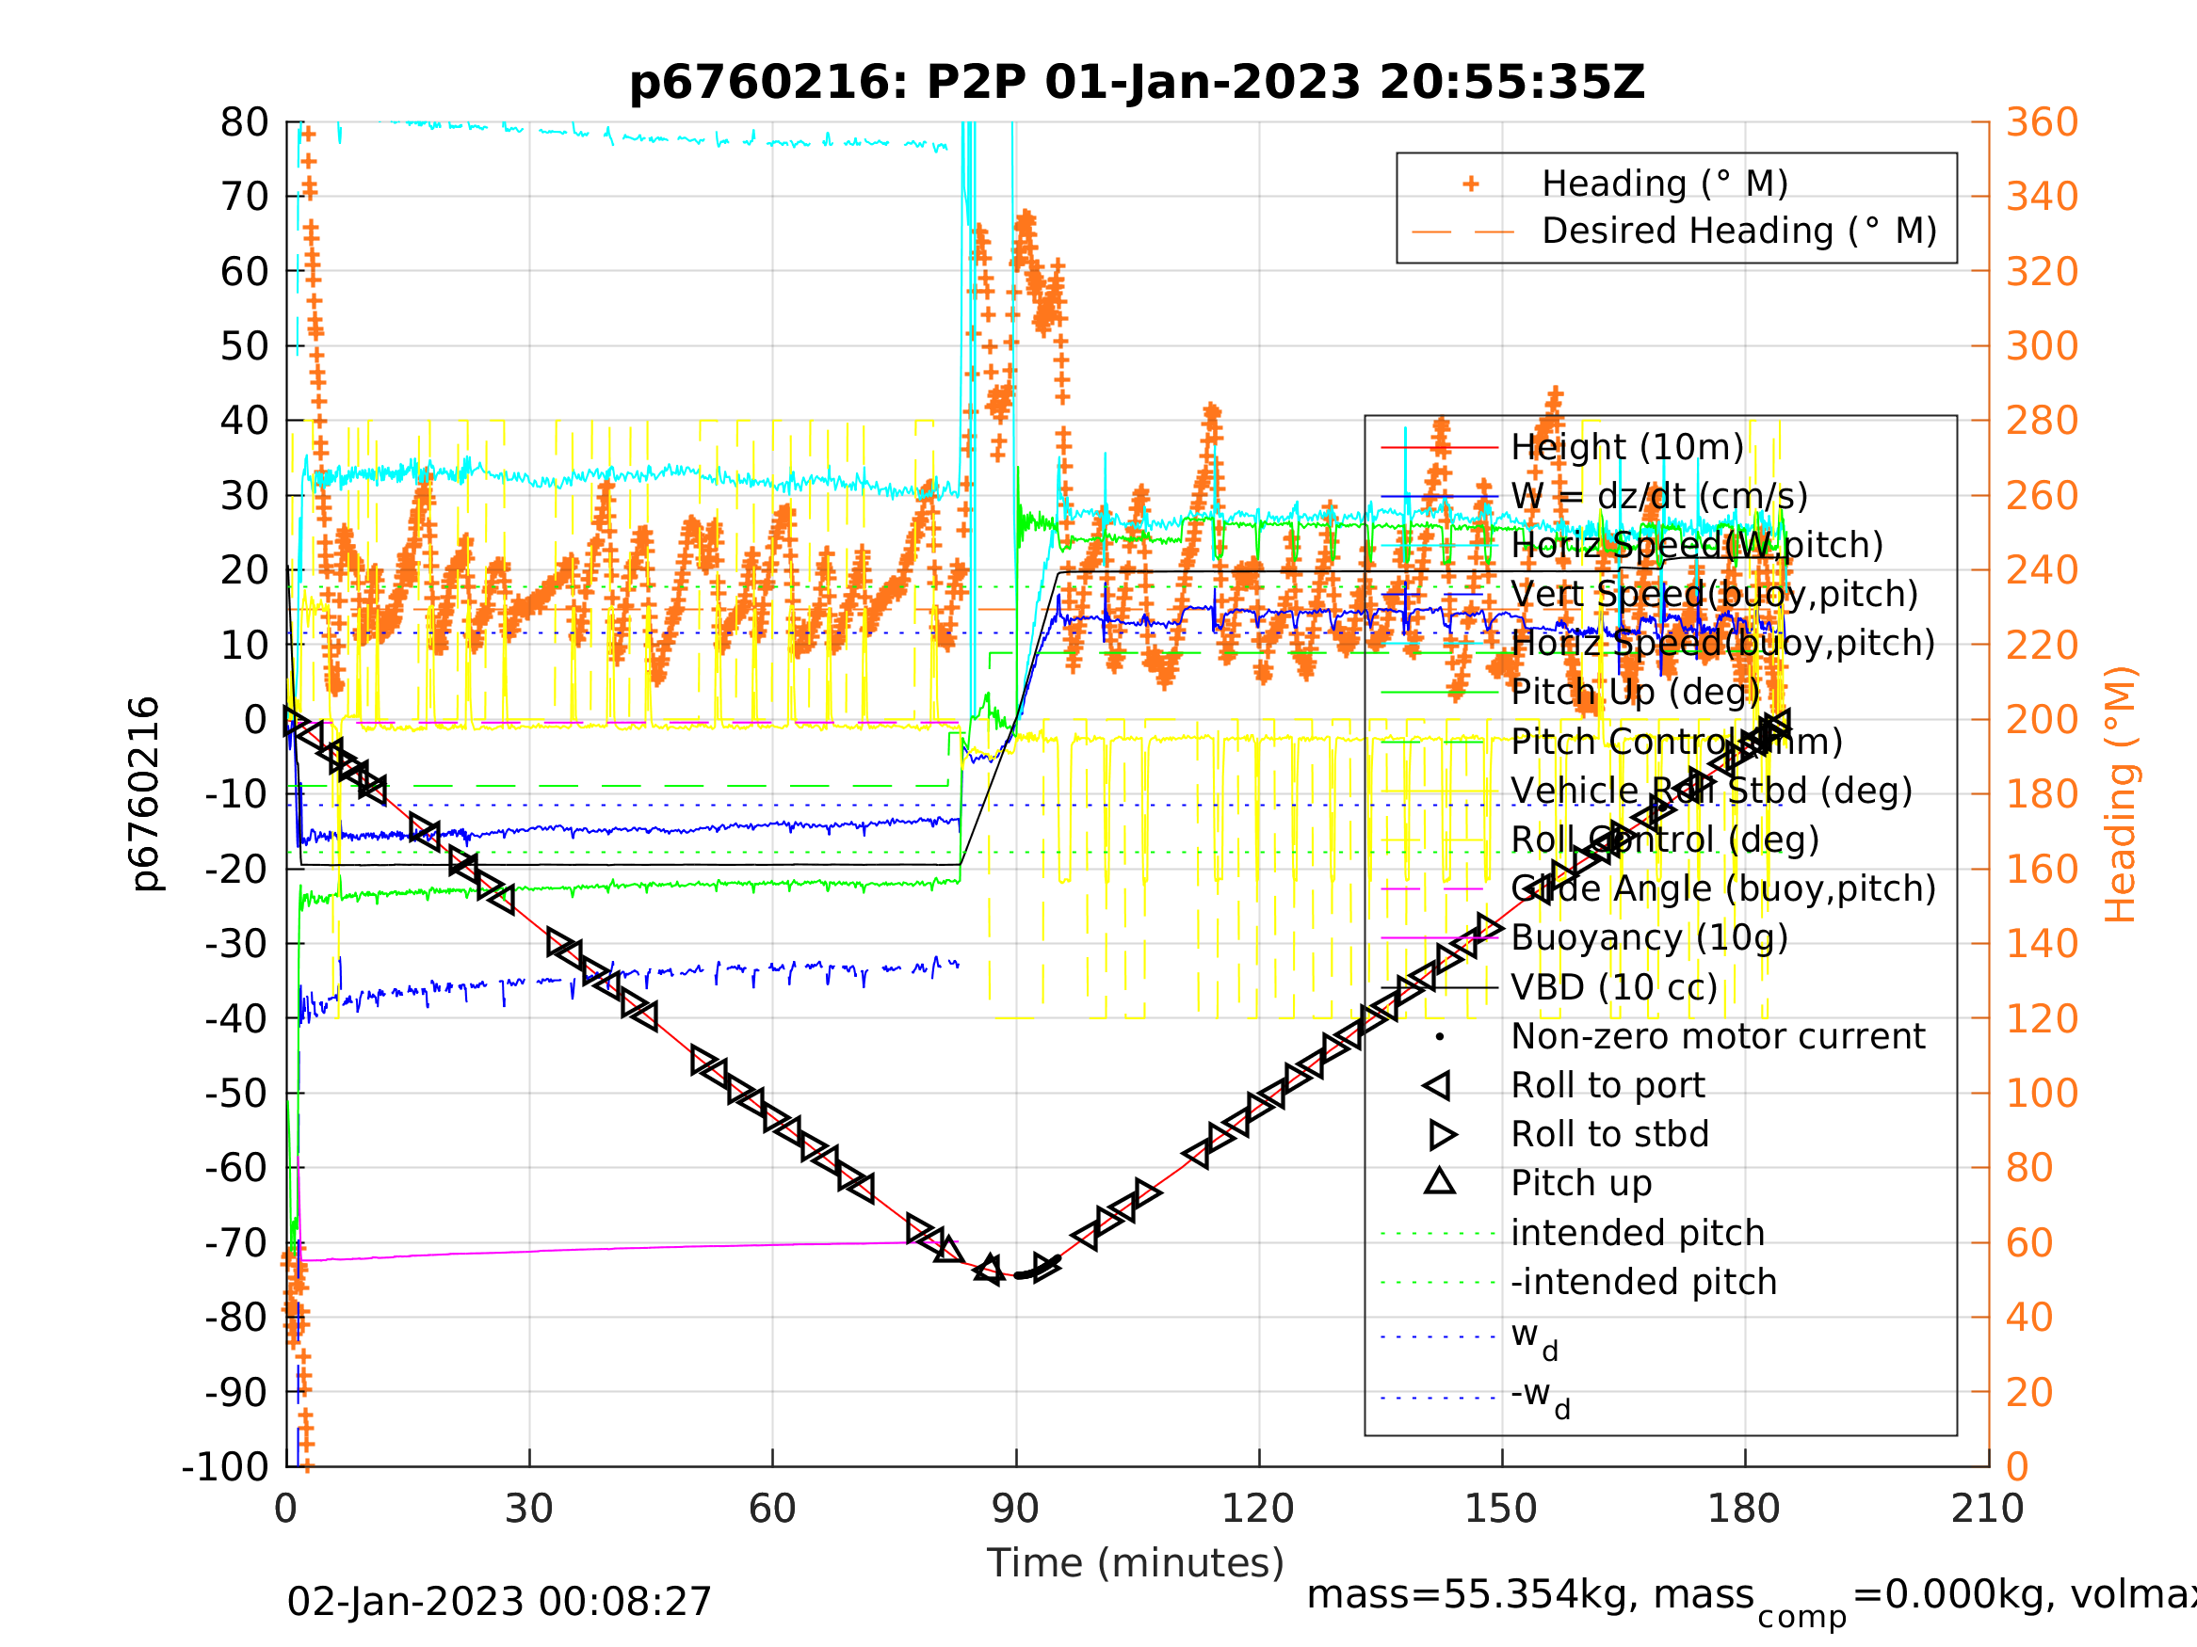2197x1647 pixels.
Task: Select 'Roll to port' legend label
Action: [1607, 1085]
